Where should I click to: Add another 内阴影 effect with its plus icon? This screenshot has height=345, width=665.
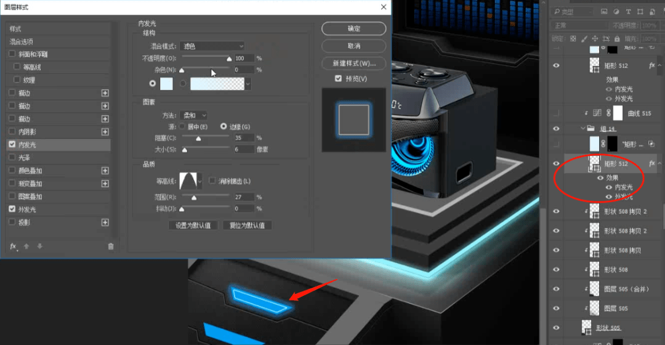tap(105, 132)
